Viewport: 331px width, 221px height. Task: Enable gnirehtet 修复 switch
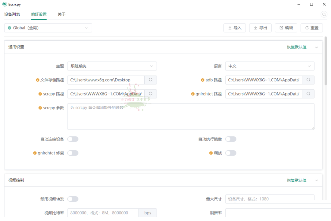point(73,153)
